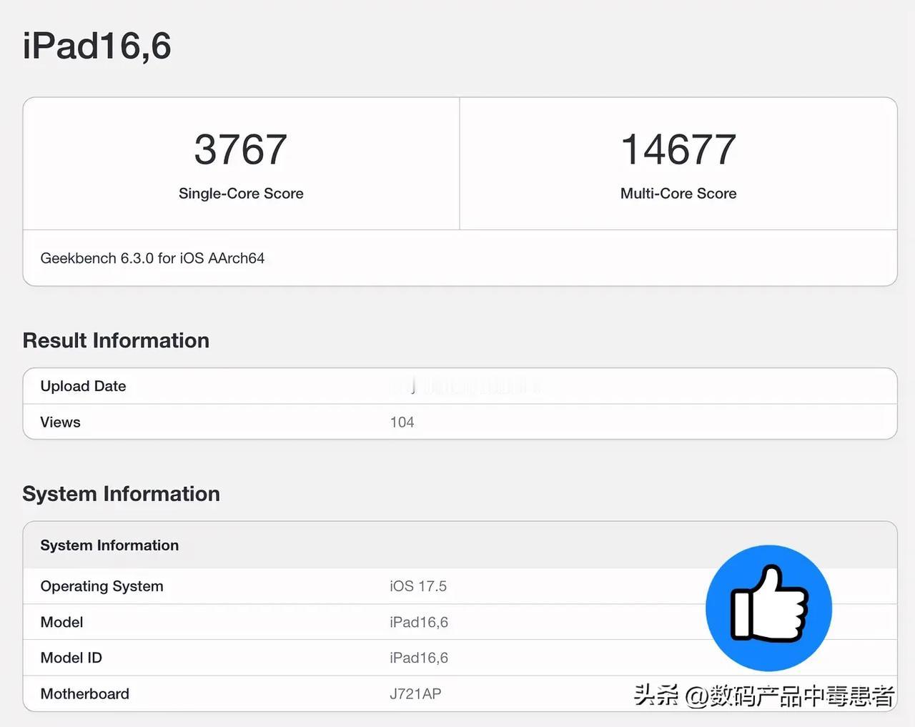Click the blue thumbs-up icon

[x=768, y=608]
